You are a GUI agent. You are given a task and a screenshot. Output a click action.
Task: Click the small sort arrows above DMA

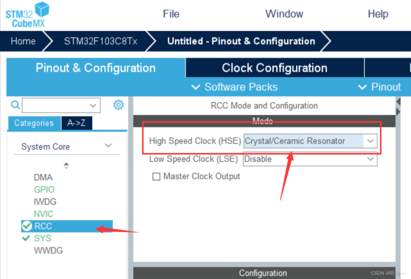66,166
